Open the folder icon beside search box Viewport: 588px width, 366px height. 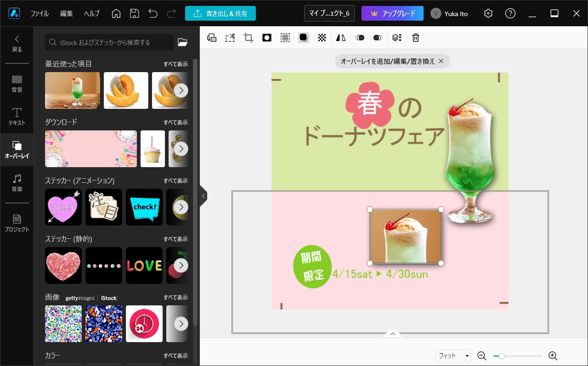pos(182,42)
